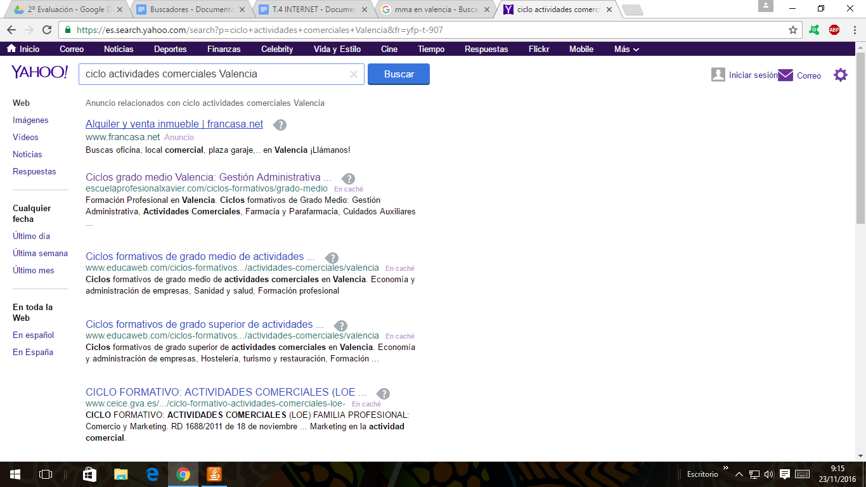Open Adblock Plus extension icon
The height and width of the screenshot is (487, 866).
click(x=834, y=30)
